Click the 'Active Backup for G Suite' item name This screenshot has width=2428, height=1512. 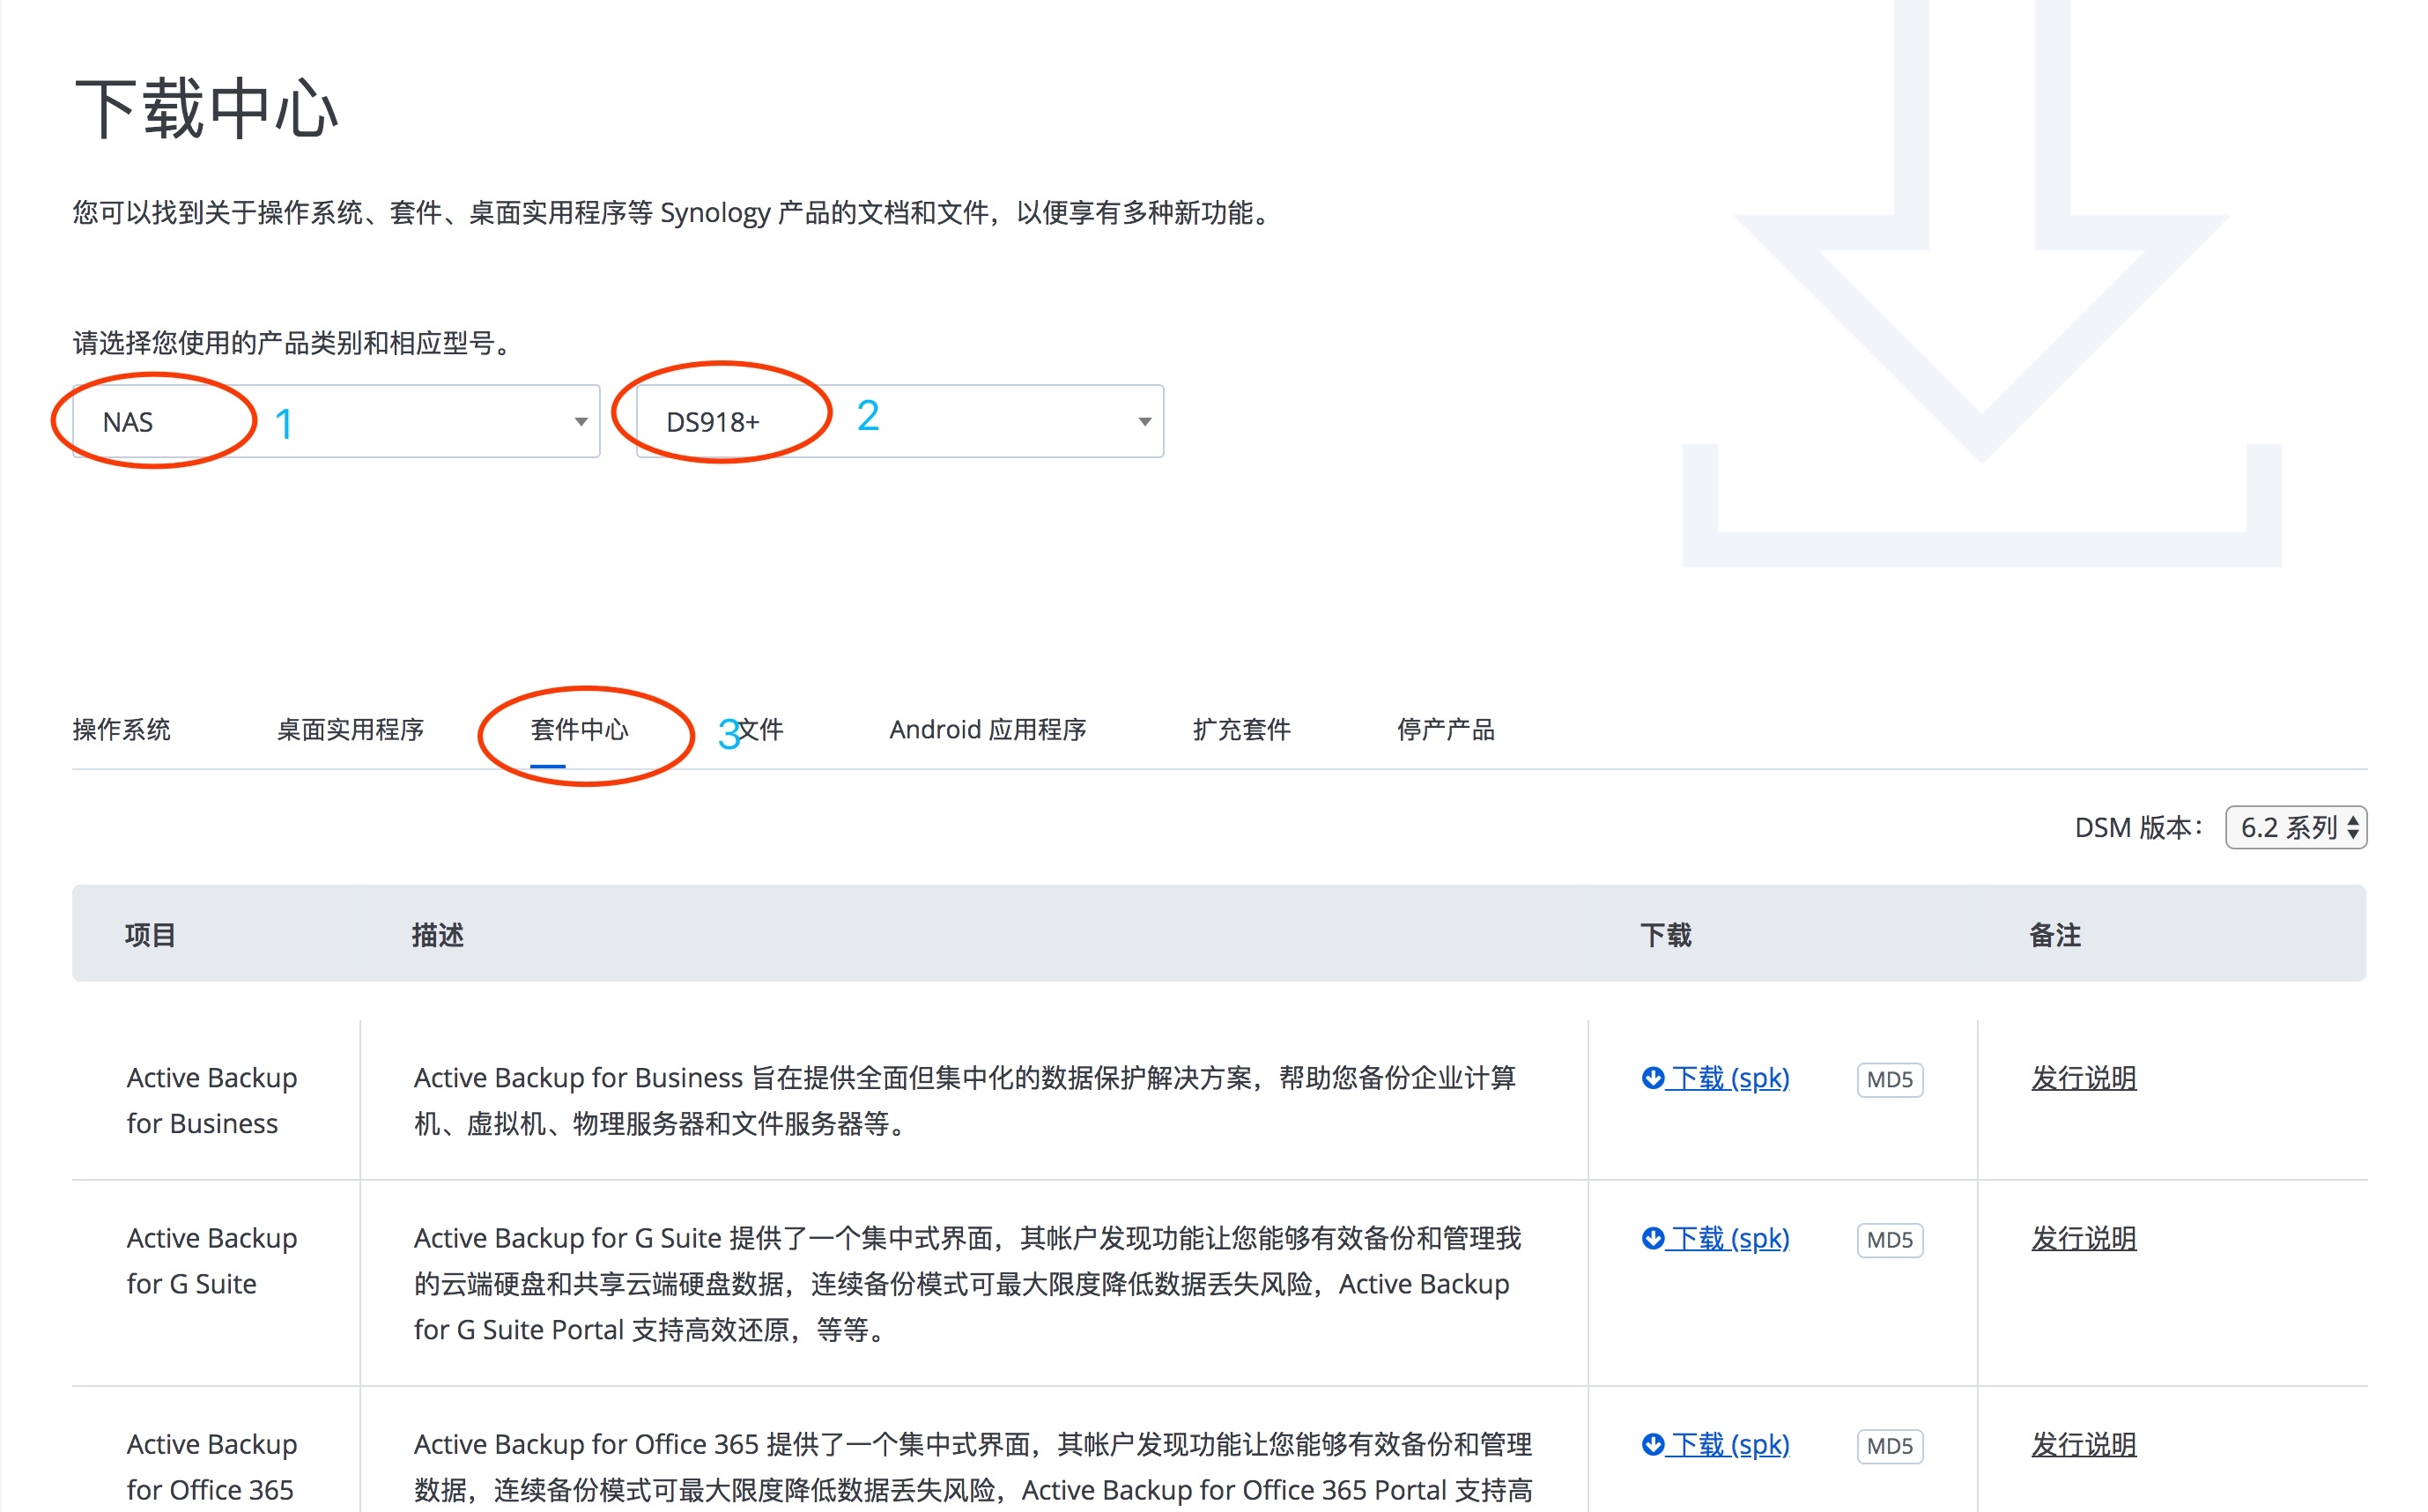[212, 1260]
